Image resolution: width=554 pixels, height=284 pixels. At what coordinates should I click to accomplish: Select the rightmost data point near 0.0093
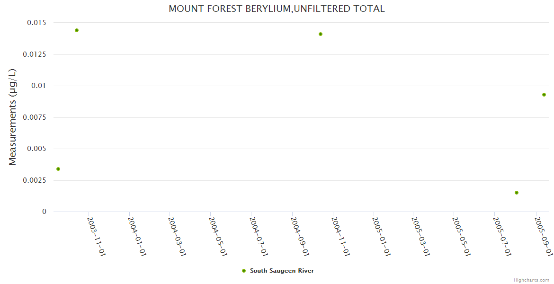(544, 95)
